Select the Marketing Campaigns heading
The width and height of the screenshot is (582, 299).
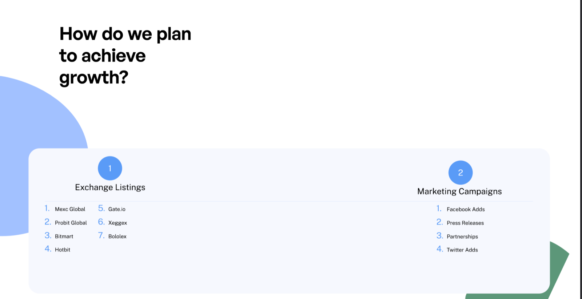coord(459,191)
